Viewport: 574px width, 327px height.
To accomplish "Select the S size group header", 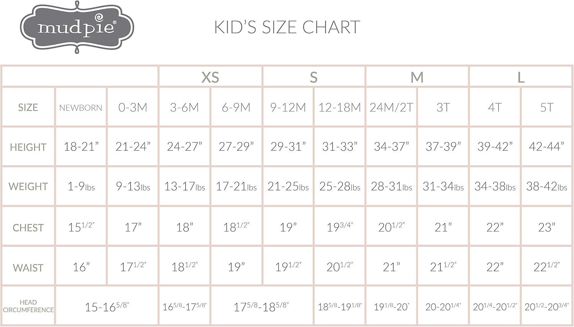I will pos(313,77).
